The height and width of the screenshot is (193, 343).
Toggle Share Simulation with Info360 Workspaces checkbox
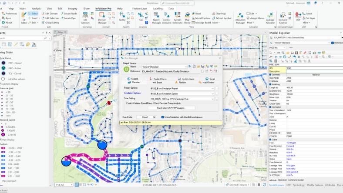[x=162, y=117]
